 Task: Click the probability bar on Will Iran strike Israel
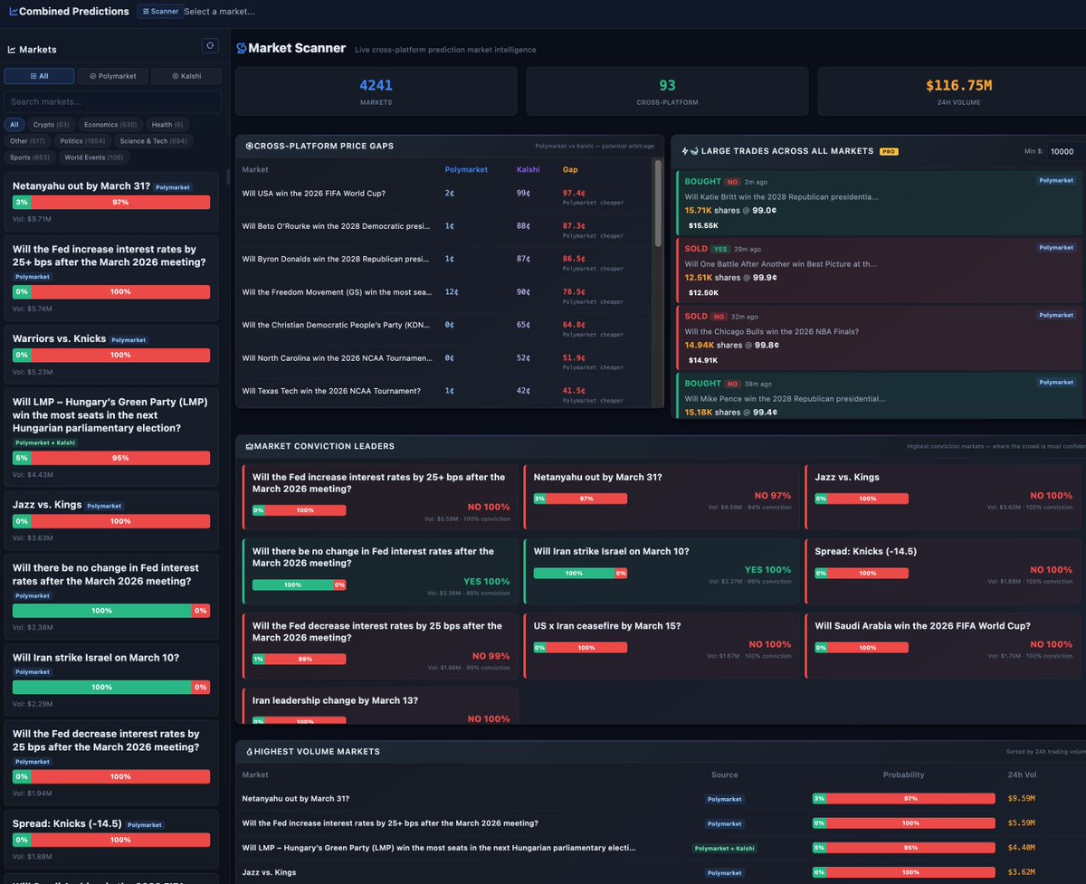[x=110, y=687]
